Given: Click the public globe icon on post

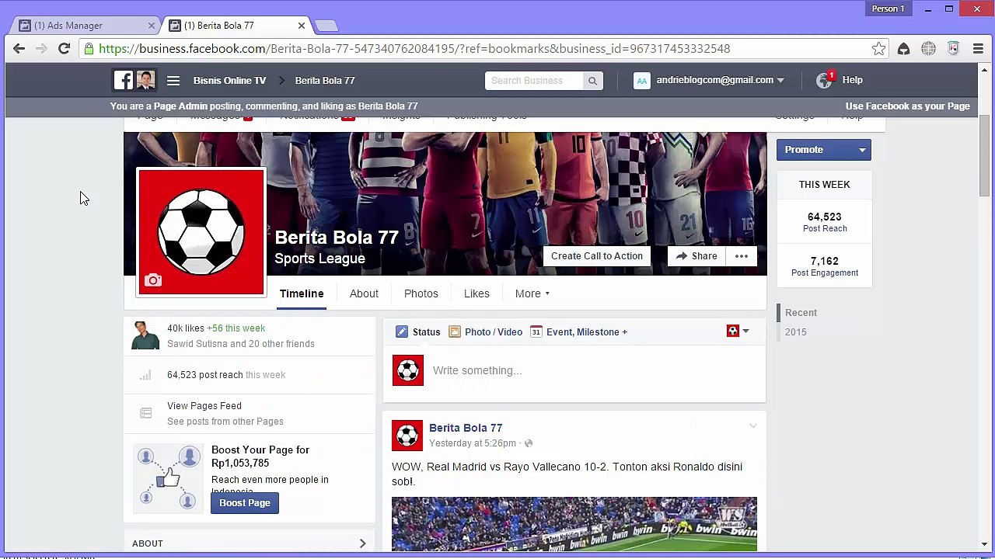Looking at the screenshot, I should [529, 443].
